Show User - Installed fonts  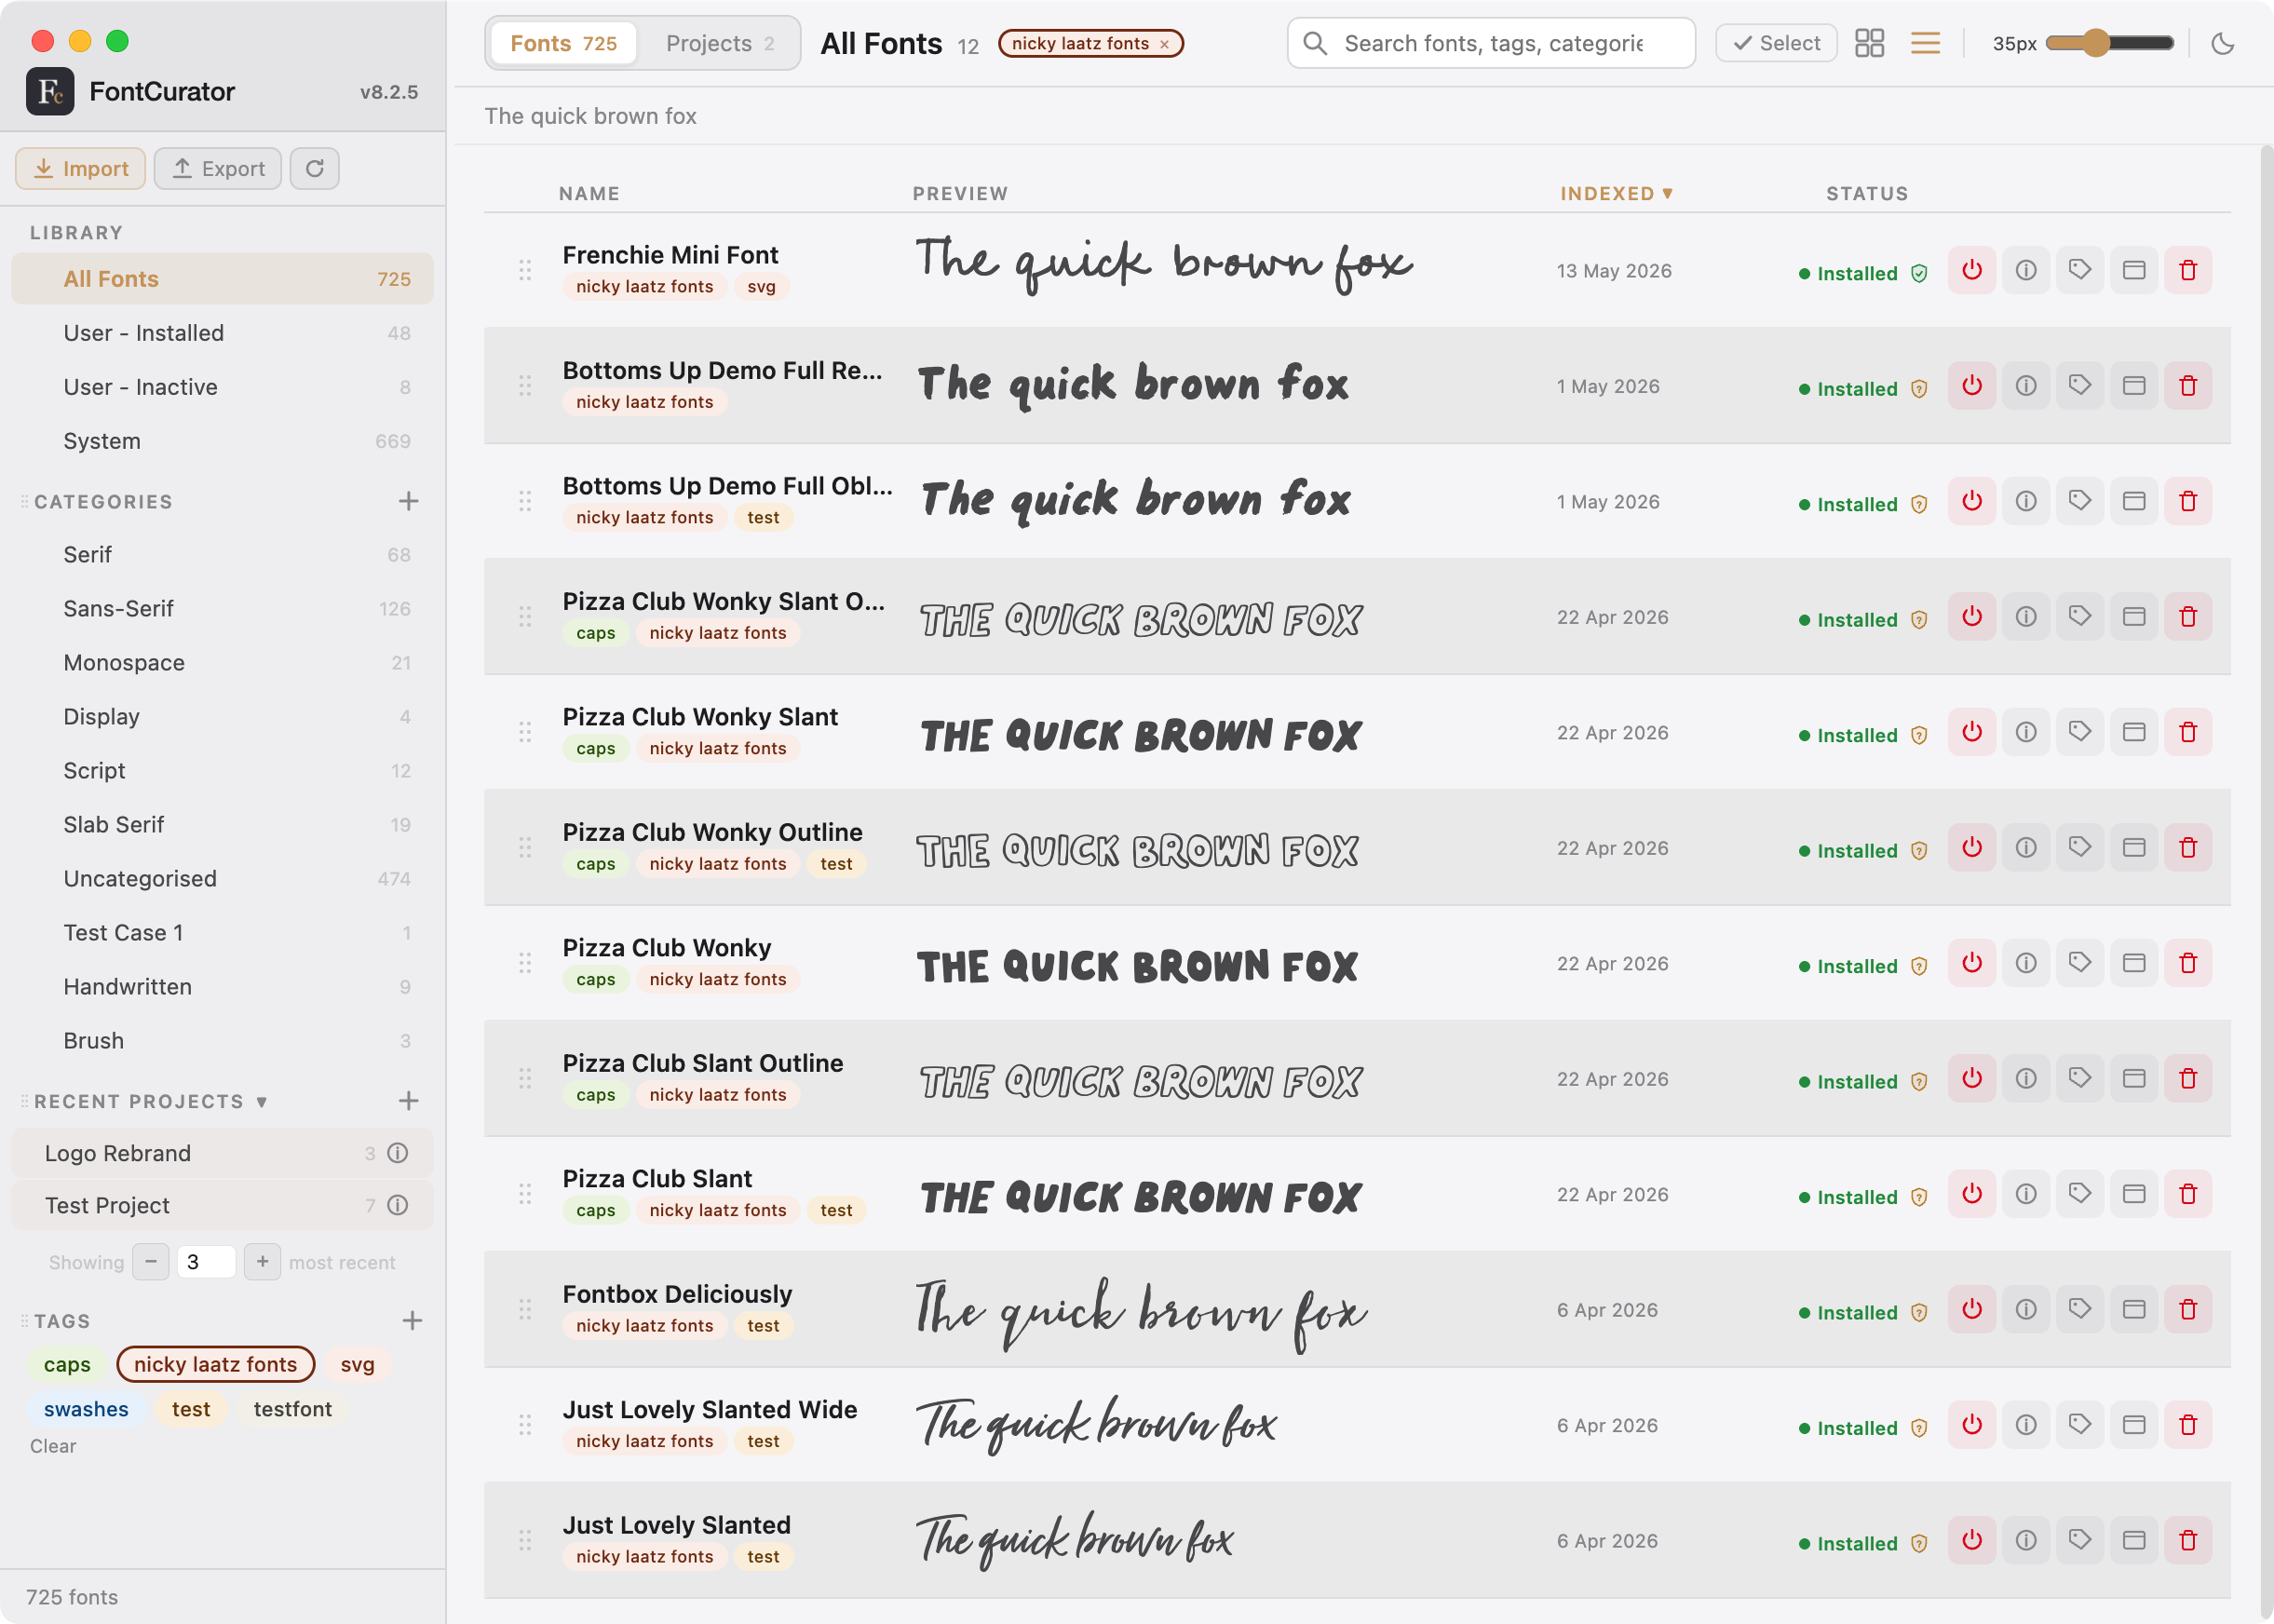point(222,333)
